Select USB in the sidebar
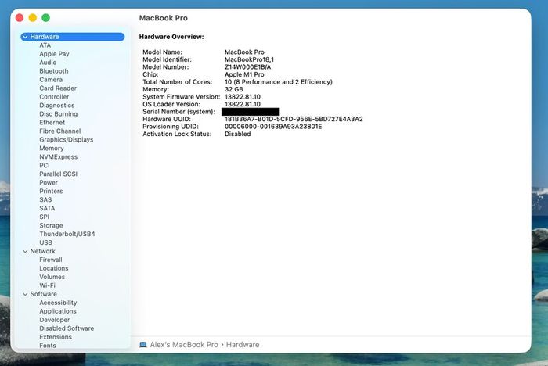 click(x=45, y=242)
